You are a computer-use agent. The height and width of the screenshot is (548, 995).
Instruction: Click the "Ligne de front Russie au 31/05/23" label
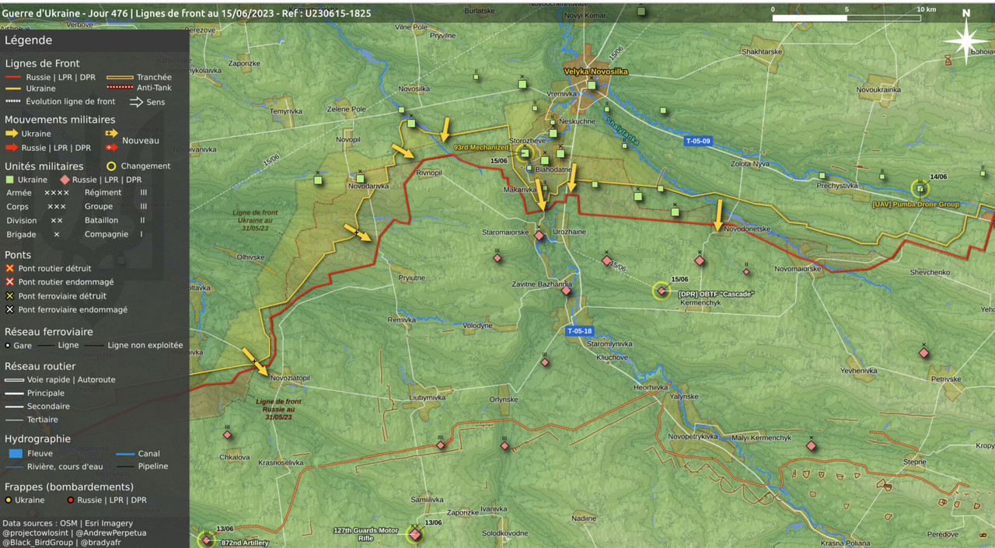click(x=278, y=409)
